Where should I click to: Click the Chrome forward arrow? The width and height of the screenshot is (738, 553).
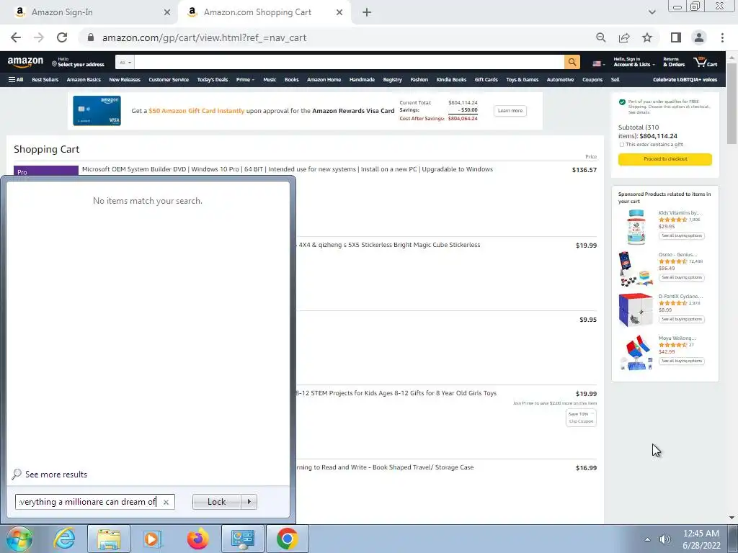39,37
